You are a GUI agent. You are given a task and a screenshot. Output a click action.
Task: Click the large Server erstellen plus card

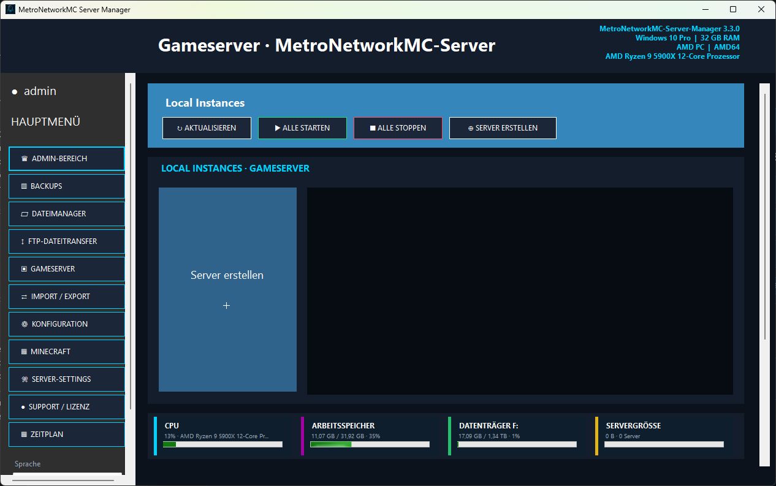click(227, 289)
